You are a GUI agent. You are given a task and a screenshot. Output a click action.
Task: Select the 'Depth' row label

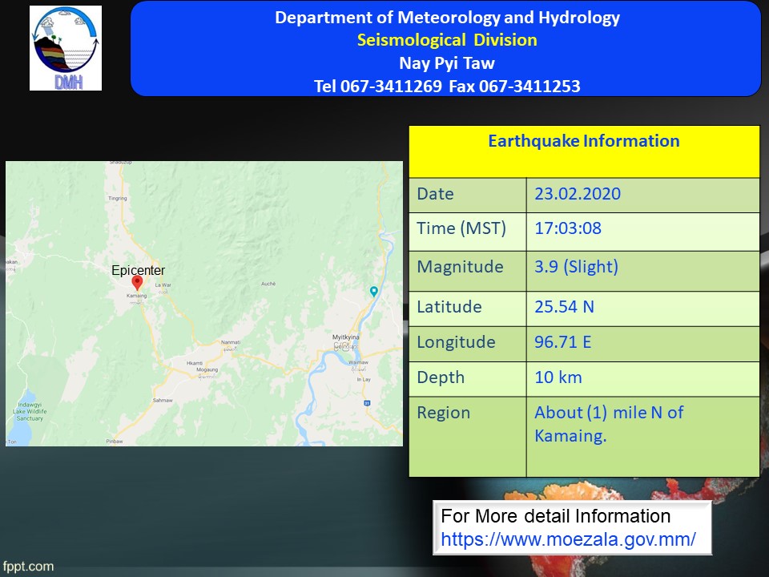tap(441, 377)
